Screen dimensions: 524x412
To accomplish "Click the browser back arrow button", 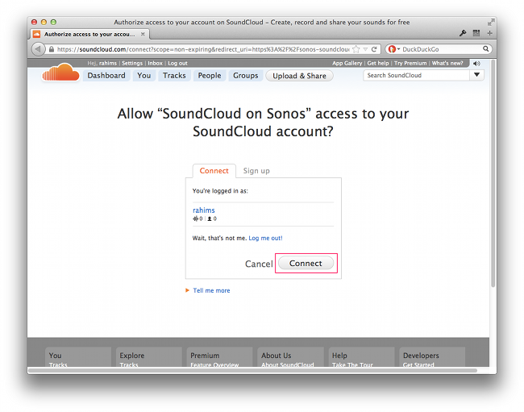I will click(38, 49).
